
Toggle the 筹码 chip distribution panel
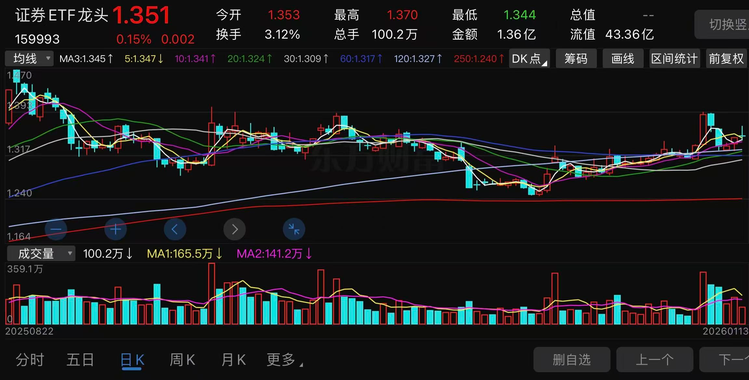[x=576, y=59]
